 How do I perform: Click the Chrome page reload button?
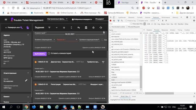tap(13, 8)
